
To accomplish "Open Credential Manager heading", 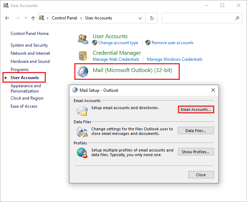I will (x=117, y=53).
